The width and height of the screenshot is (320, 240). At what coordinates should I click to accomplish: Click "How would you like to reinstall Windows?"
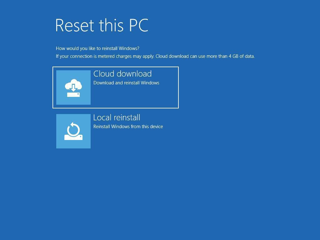coord(97,48)
